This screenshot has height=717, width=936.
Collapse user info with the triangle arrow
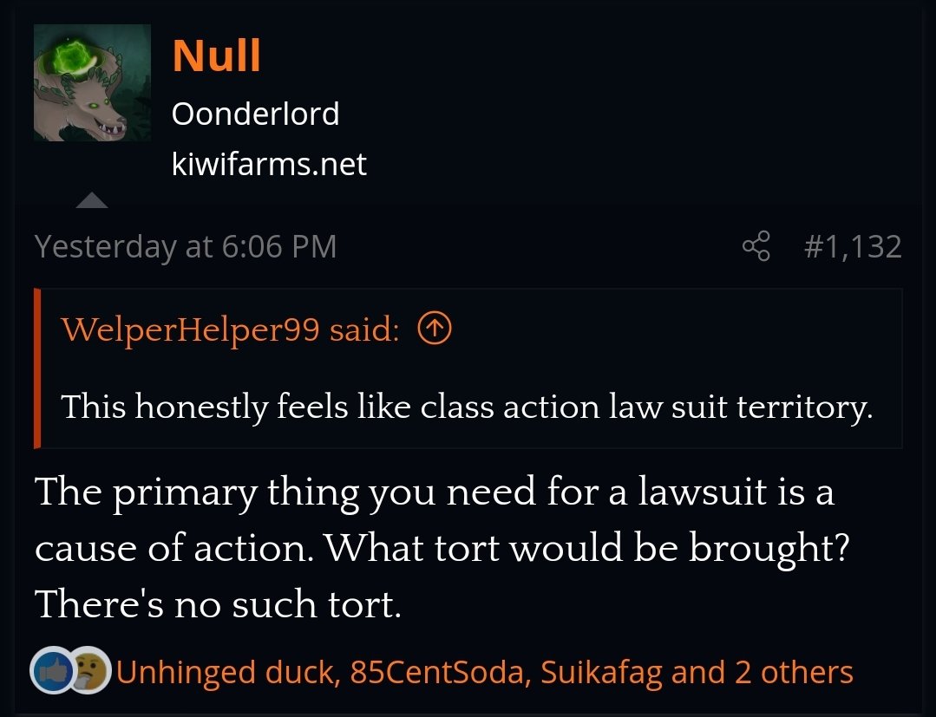click(91, 201)
